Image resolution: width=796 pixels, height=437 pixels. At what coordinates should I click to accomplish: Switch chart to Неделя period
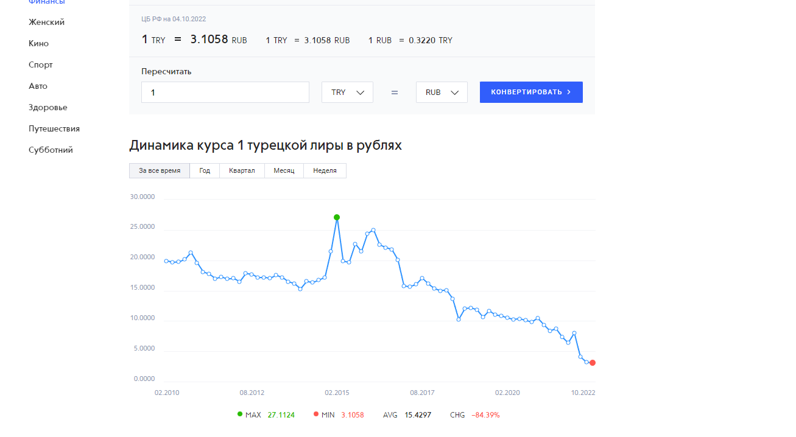click(325, 171)
